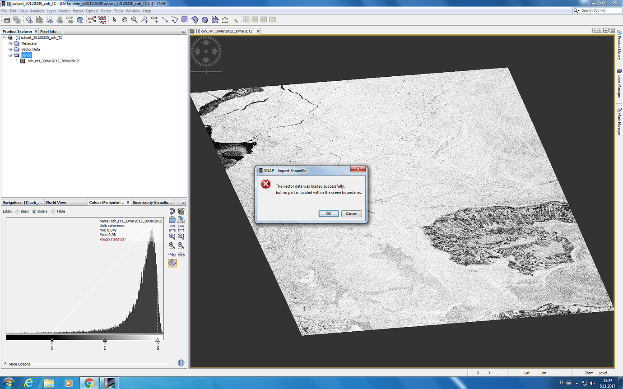This screenshot has width=623, height=389.
Task: Select the GCP placing tool
Action: point(155,20)
